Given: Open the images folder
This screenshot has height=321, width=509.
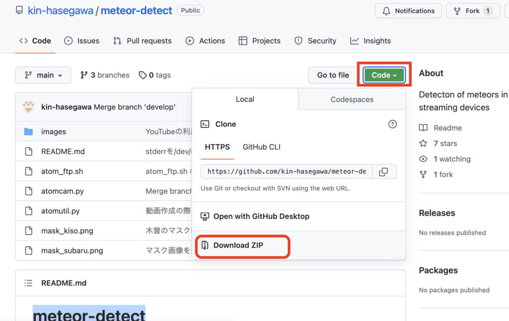Looking at the screenshot, I should (x=54, y=132).
